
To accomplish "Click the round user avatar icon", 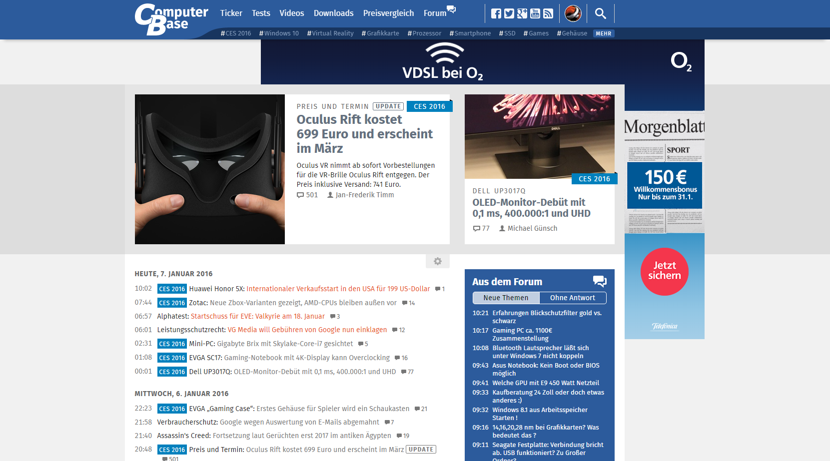I will [573, 13].
